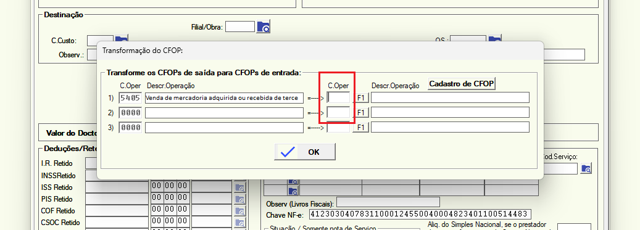640x230 pixels.
Task: Click the PIS Retido value field
Action: tap(117, 199)
